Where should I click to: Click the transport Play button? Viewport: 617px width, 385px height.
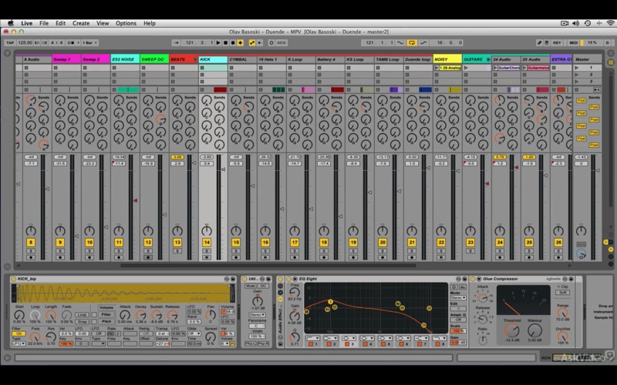tap(218, 42)
